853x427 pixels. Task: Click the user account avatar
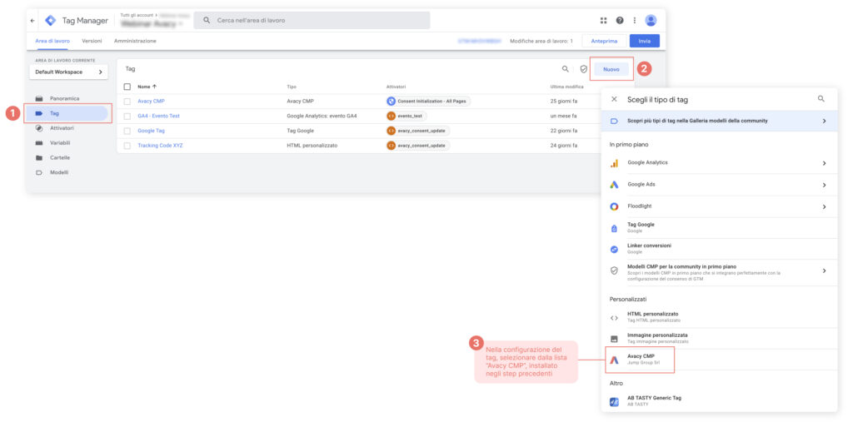coord(651,21)
